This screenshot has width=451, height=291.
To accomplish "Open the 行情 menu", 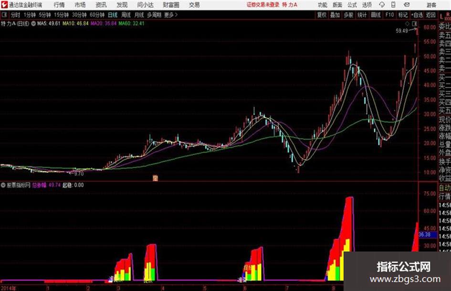I will pos(59,5).
